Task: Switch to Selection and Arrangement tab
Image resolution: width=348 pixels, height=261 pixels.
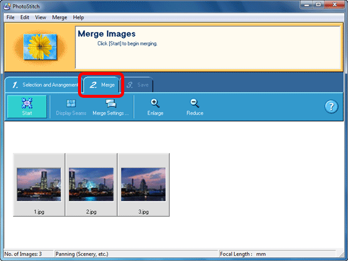Action: click(x=44, y=85)
